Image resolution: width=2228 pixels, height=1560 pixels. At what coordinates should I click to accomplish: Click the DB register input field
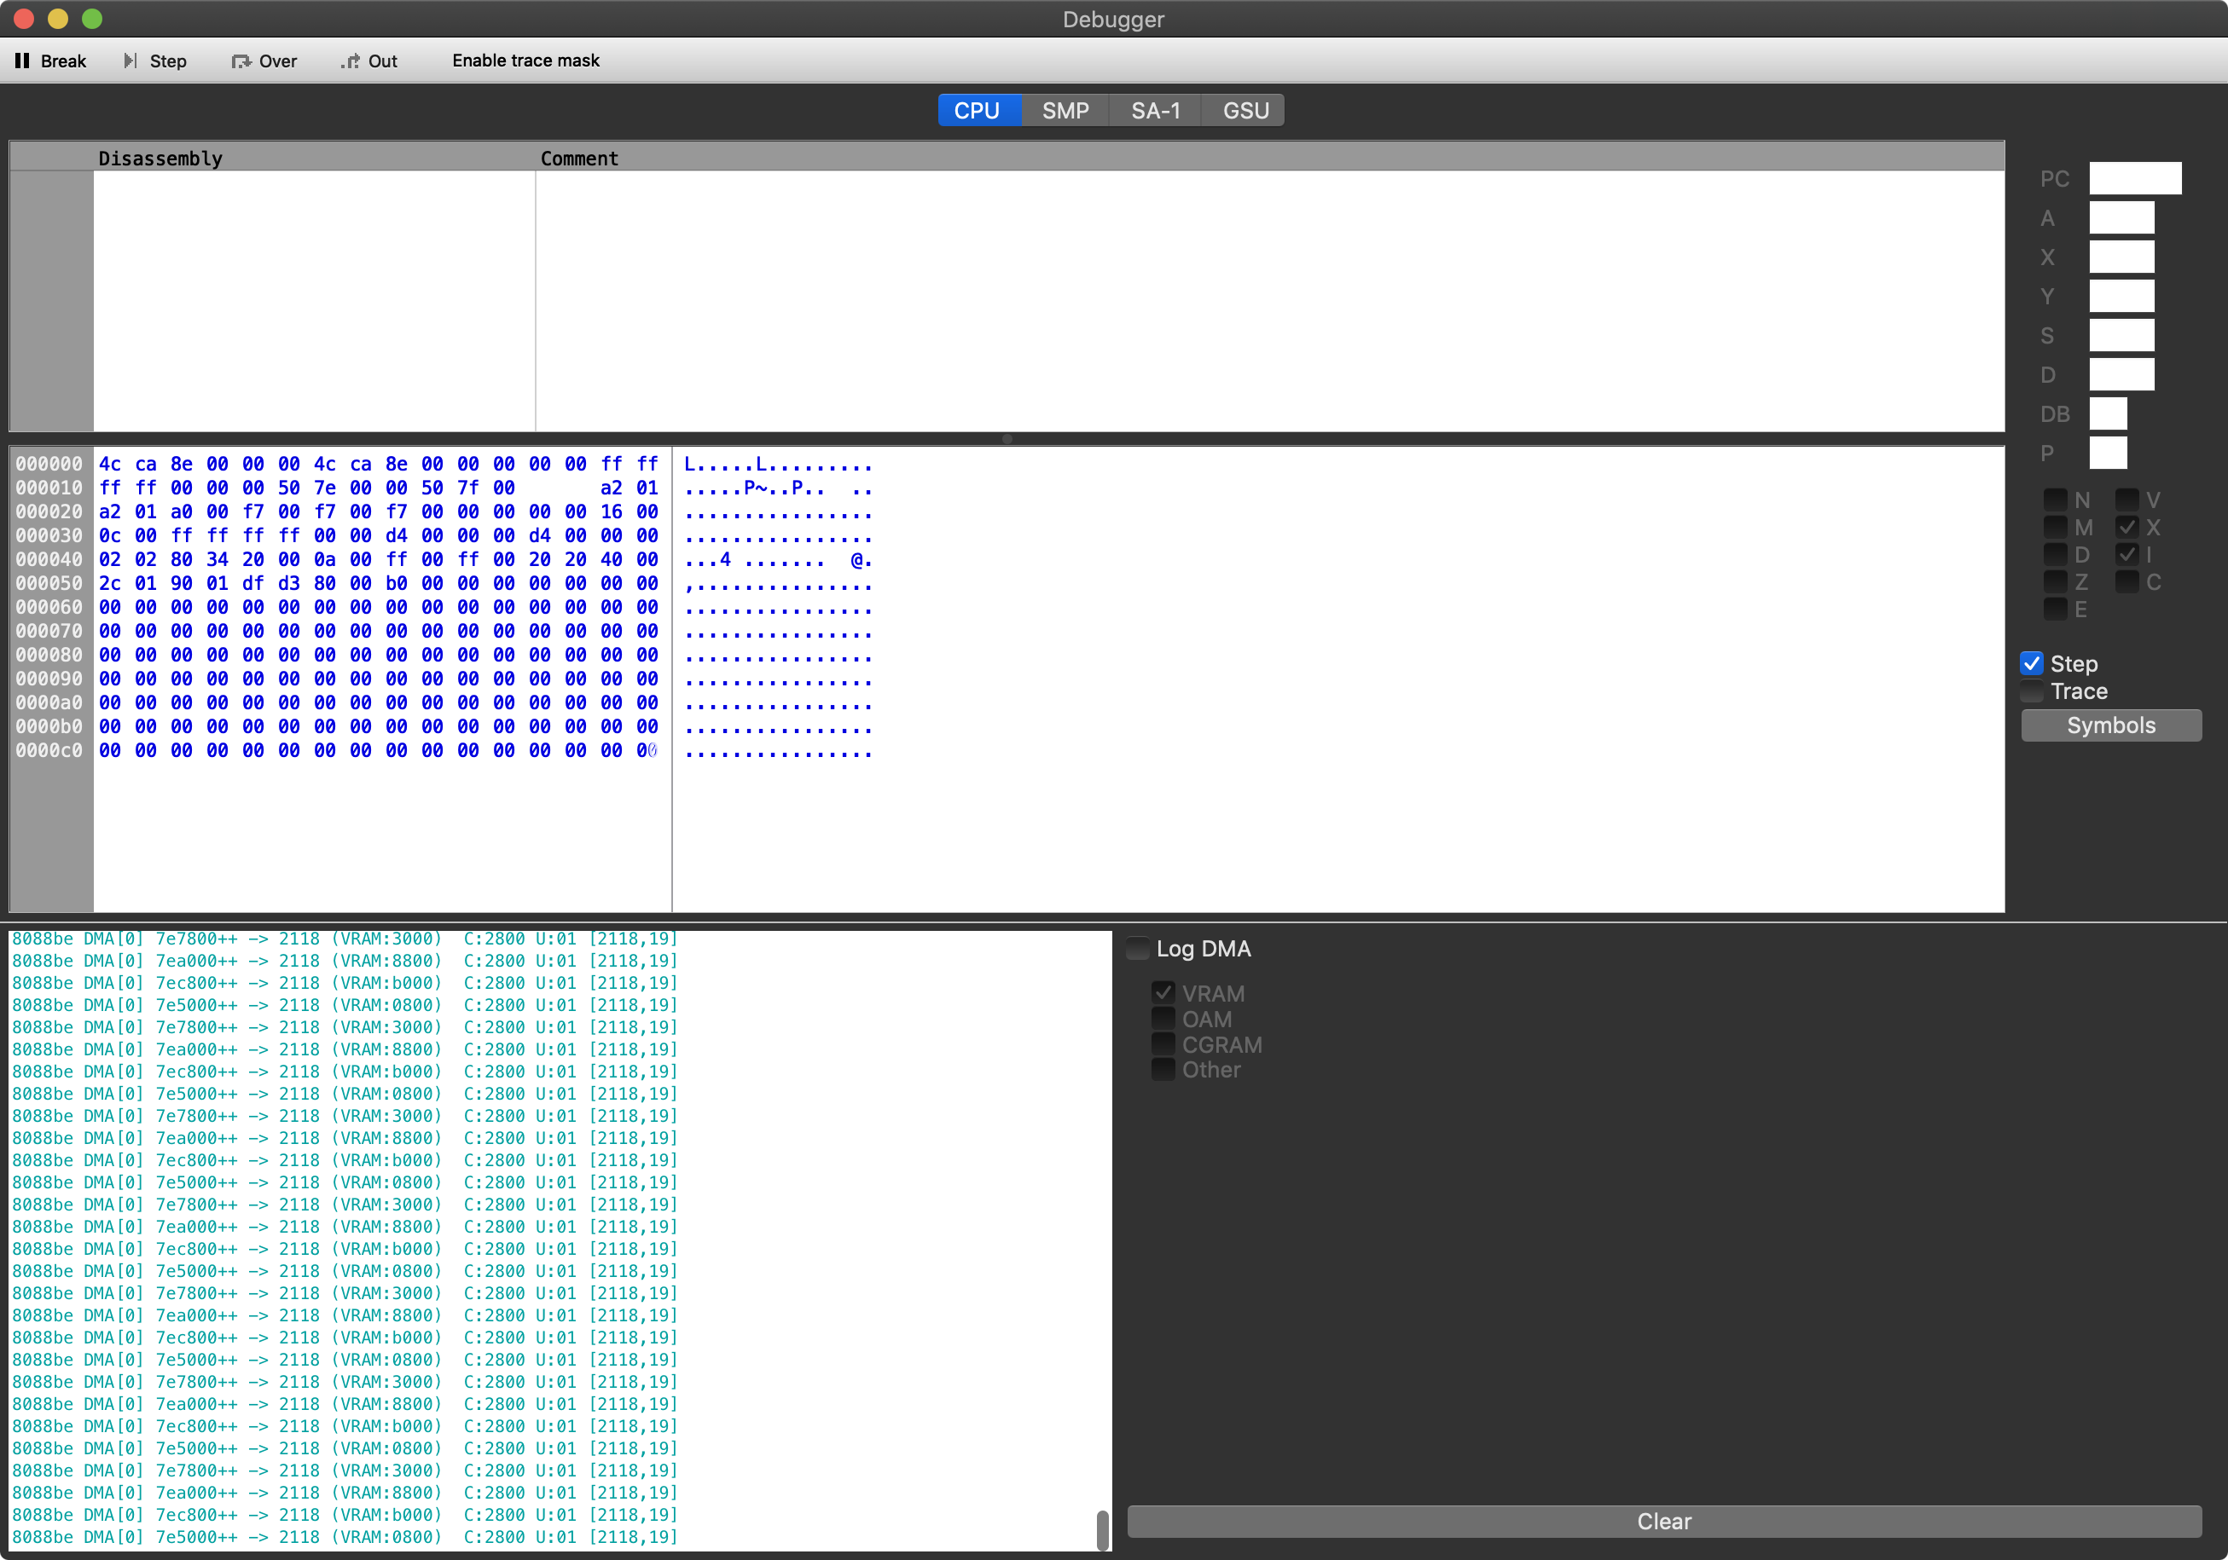pos(2107,414)
